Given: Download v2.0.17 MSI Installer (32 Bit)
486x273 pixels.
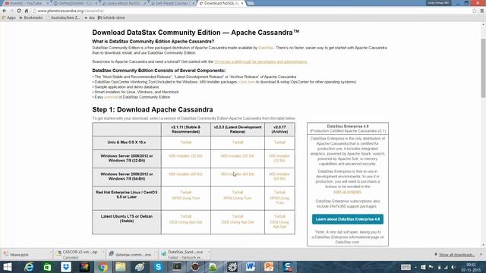Looking at the screenshot, I should [279, 158].
